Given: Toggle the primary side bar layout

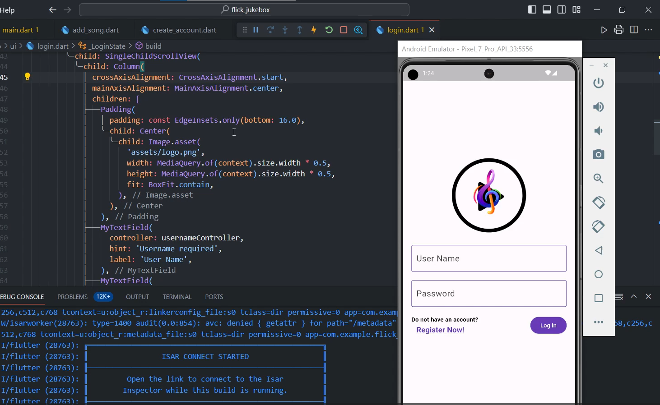Looking at the screenshot, I should pos(532,9).
